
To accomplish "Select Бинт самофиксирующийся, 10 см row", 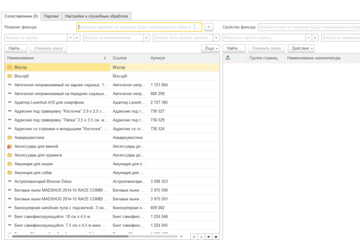I will 112,217.
